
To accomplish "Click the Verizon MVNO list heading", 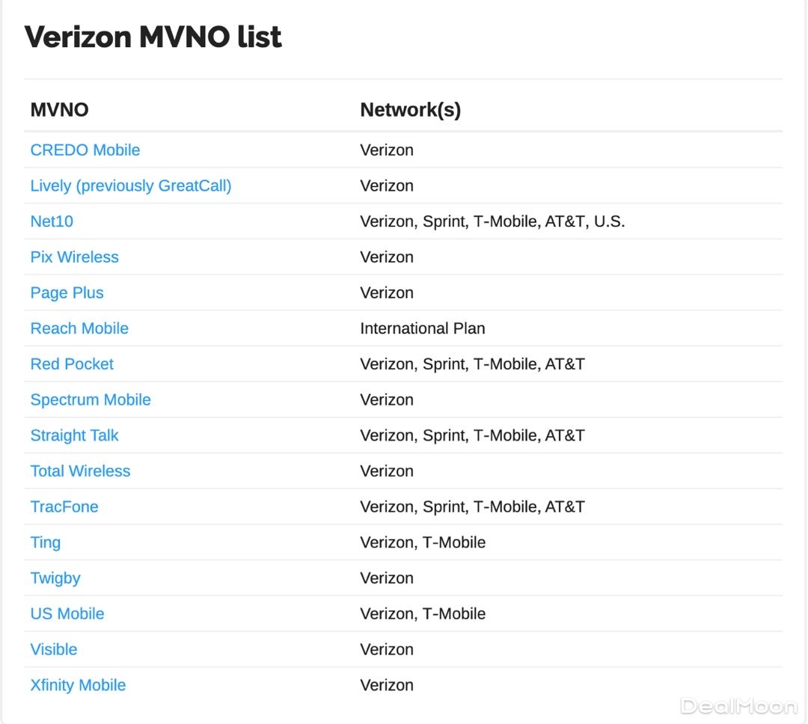I will (x=153, y=37).
